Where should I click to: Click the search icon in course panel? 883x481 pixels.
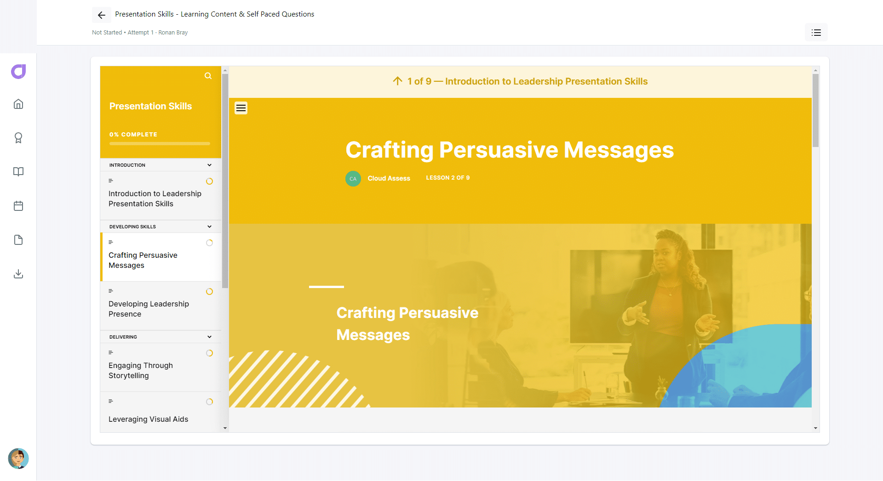pos(208,76)
